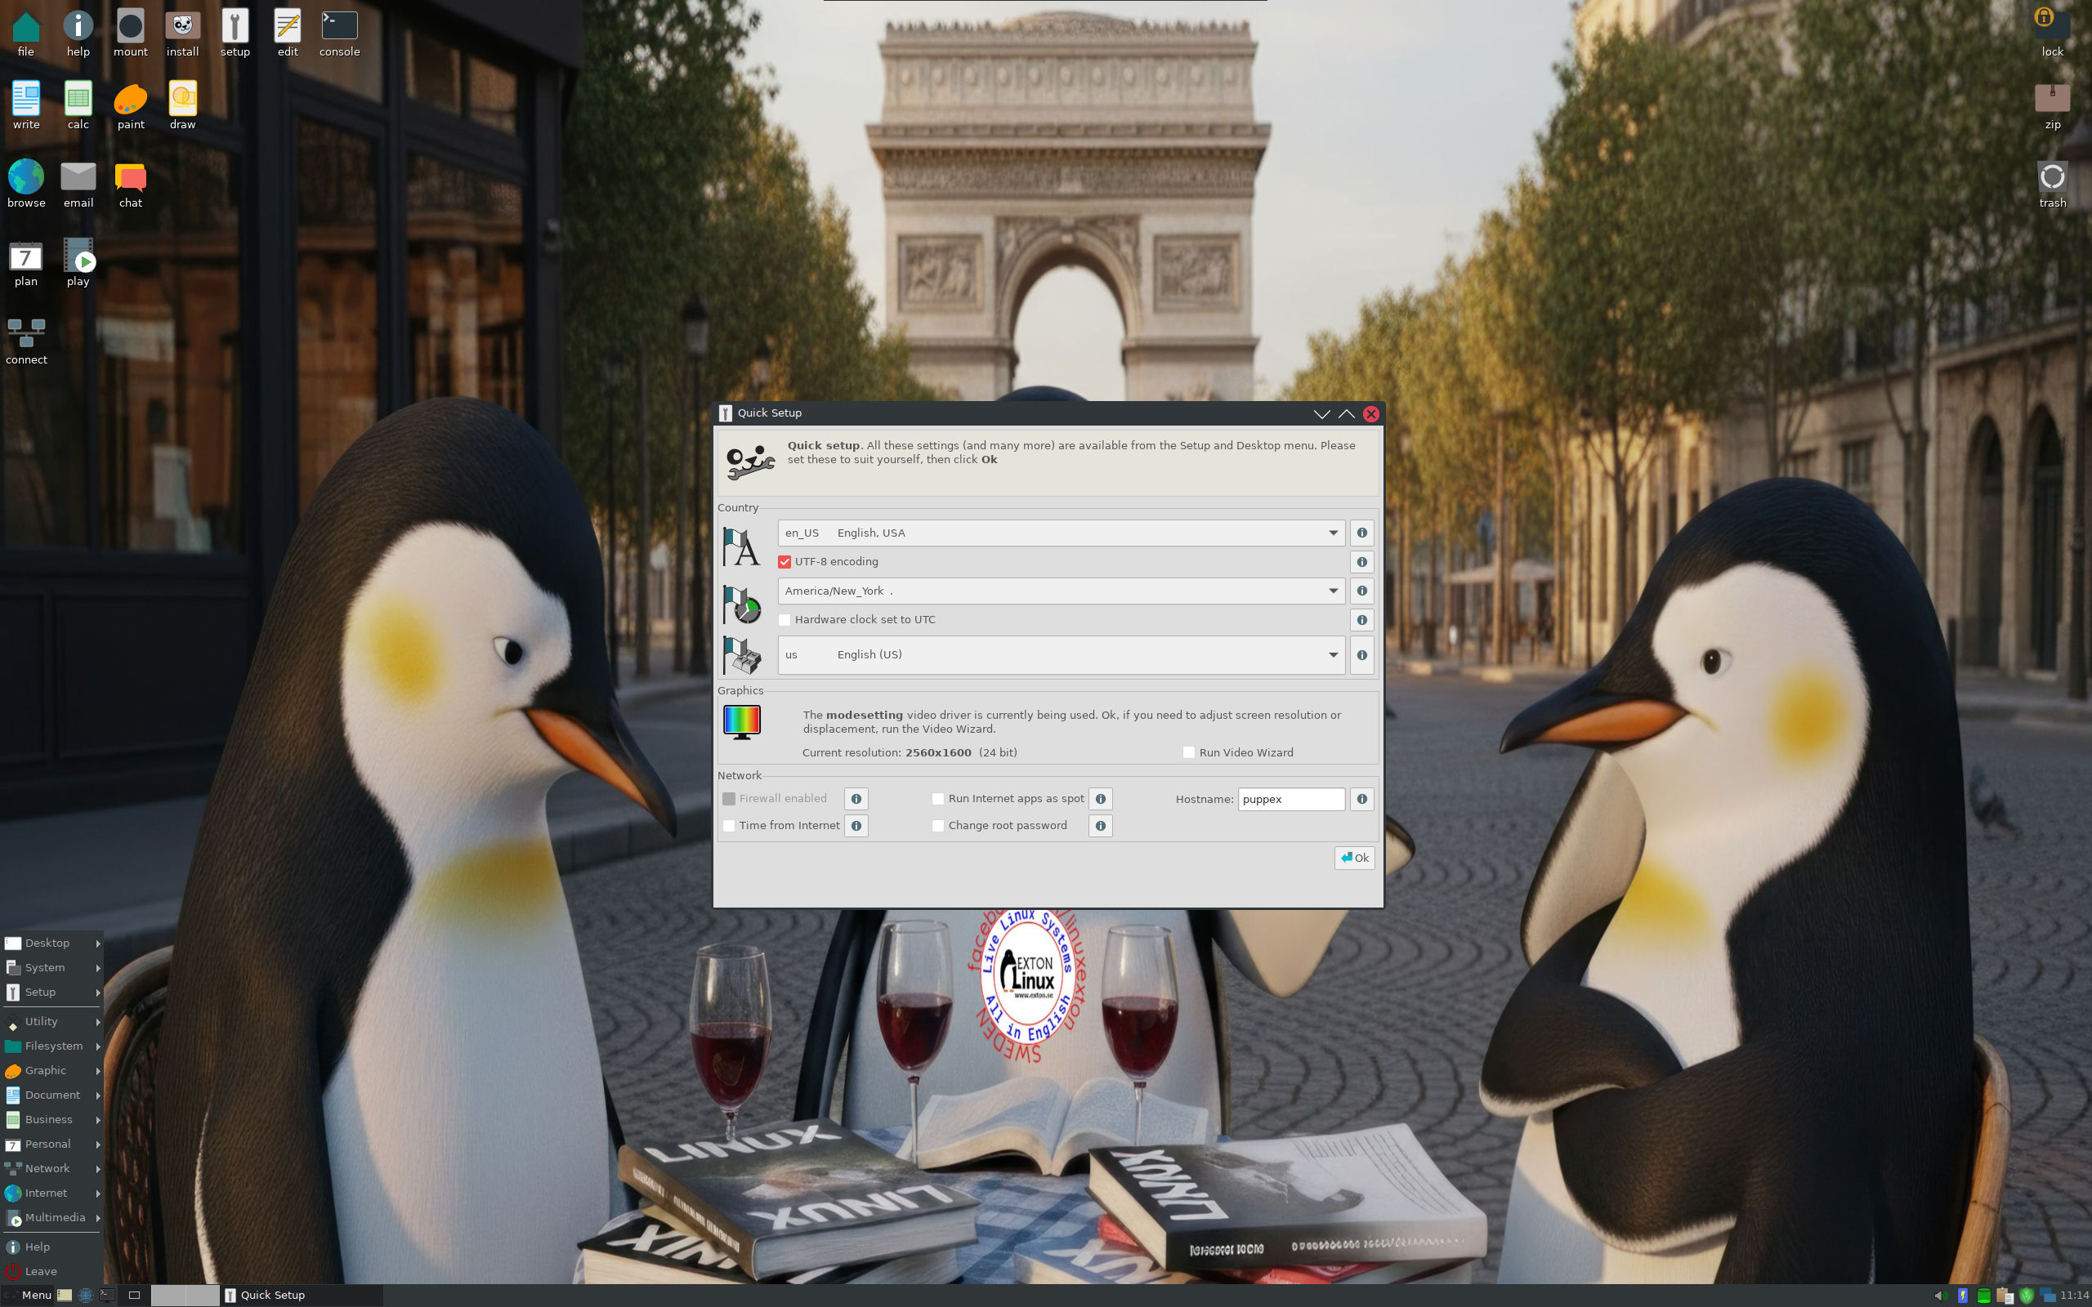The image size is (2092, 1307).
Task: Select Quick Setup taskbar entry
Action: point(302,1295)
